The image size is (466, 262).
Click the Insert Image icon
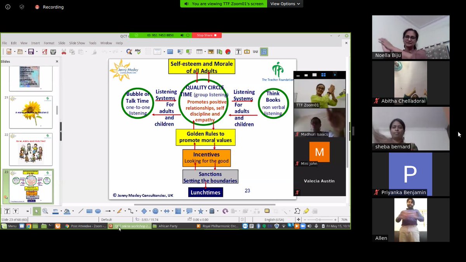[x=211, y=52]
